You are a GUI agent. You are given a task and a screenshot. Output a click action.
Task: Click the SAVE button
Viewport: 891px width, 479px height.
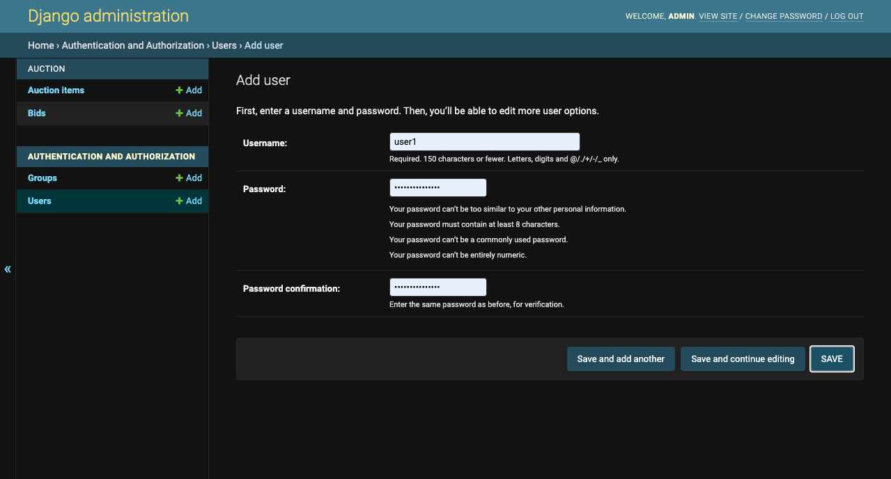pyautogui.click(x=832, y=359)
